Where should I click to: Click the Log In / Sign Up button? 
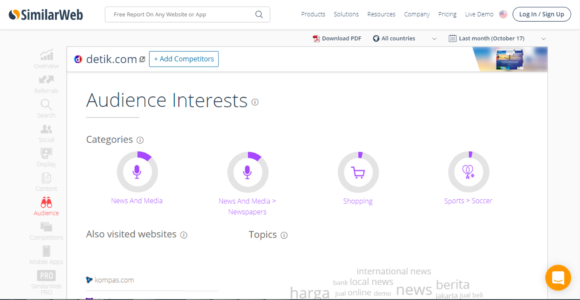542,14
